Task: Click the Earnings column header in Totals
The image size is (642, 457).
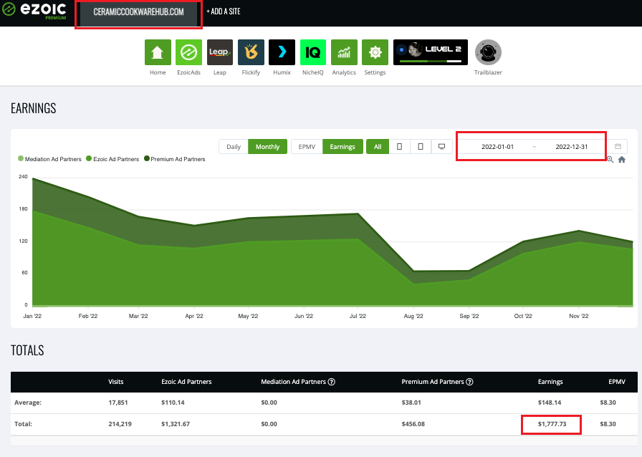Action: tap(550, 382)
